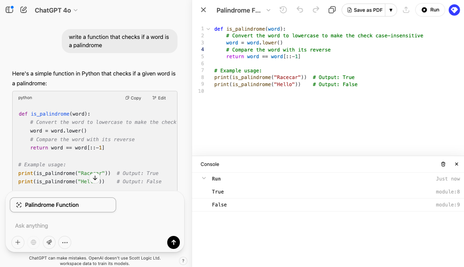
Task: Clear the console with the trash icon
Action: click(443, 164)
